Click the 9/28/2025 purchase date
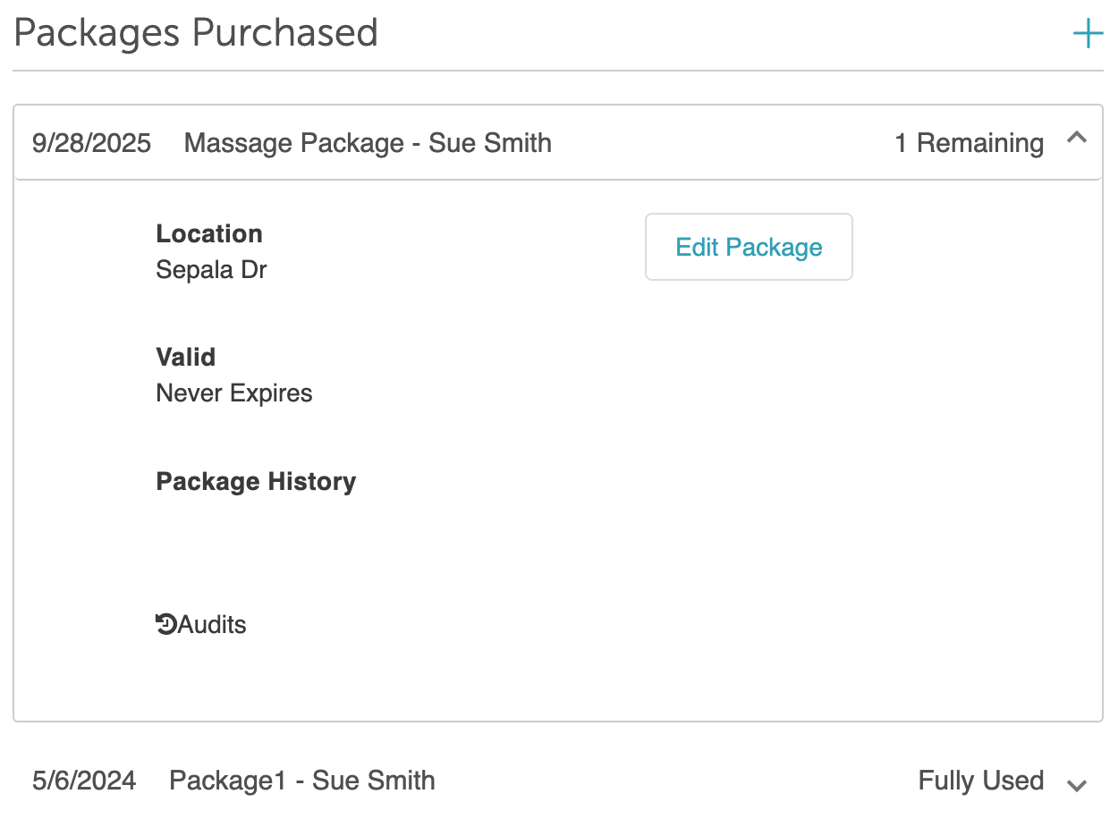 pyautogui.click(x=91, y=143)
